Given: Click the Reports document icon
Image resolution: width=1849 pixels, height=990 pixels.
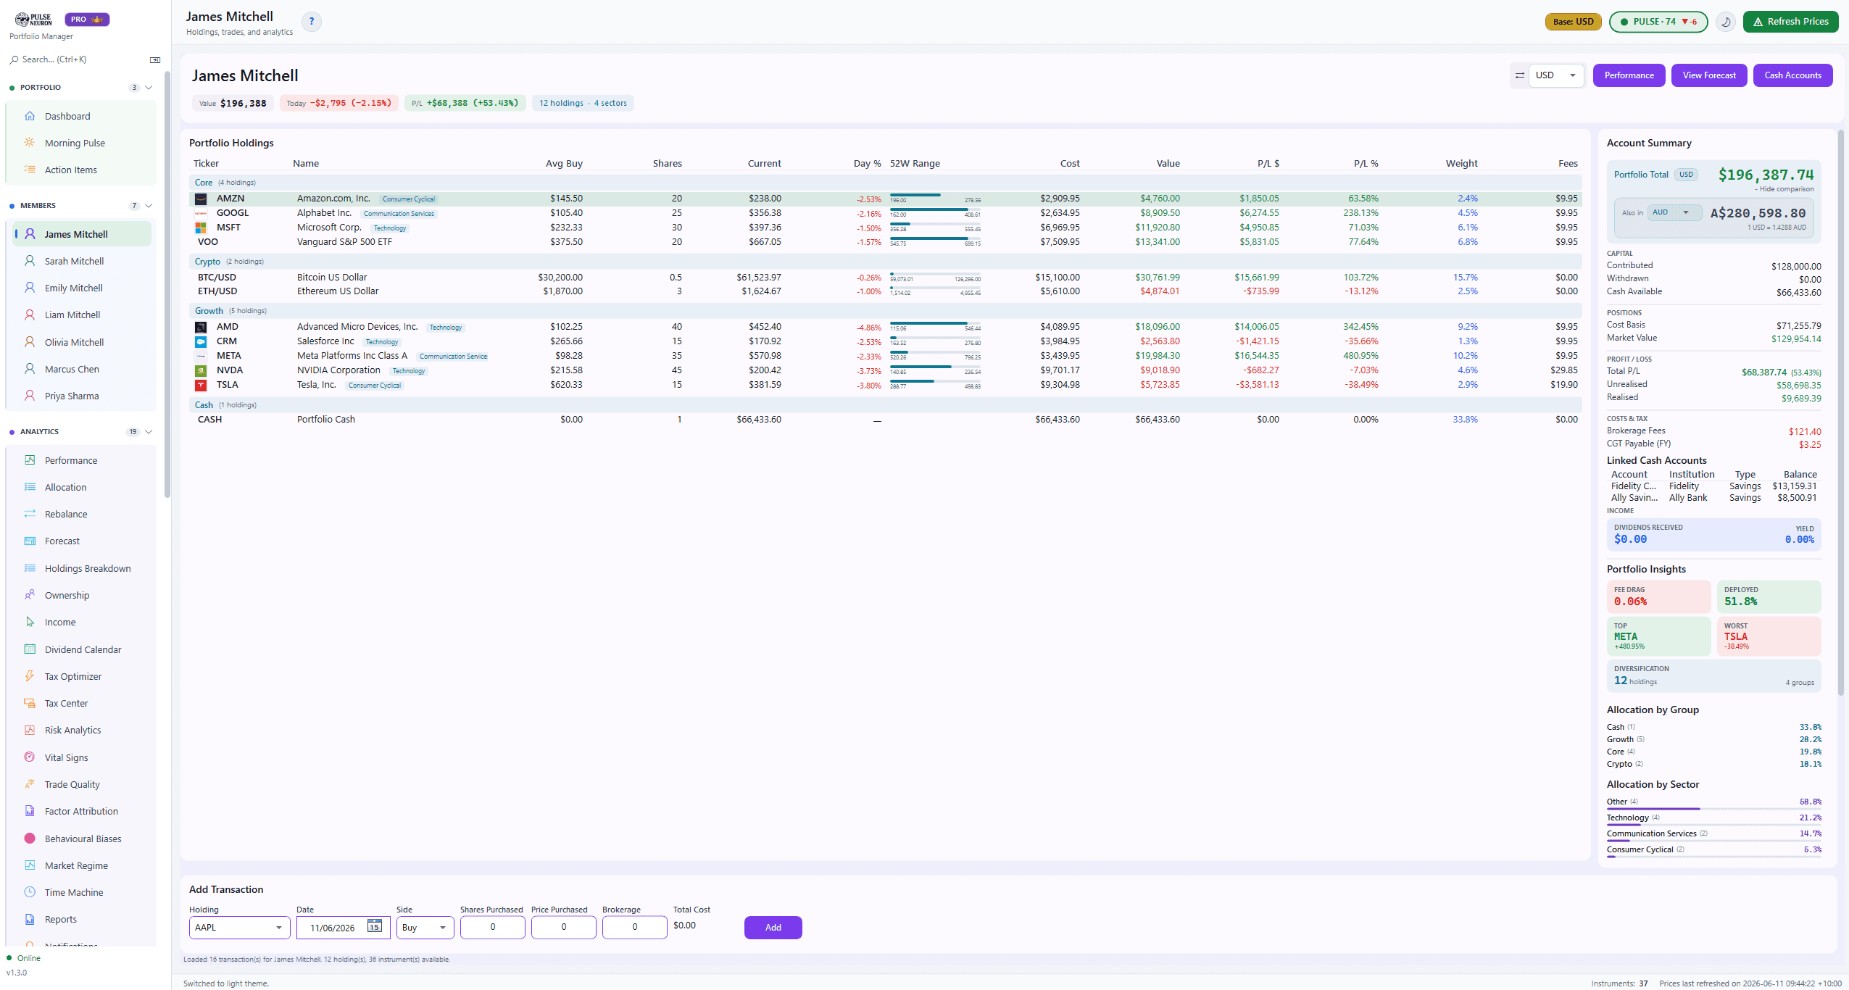Looking at the screenshot, I should click(30, 919).
